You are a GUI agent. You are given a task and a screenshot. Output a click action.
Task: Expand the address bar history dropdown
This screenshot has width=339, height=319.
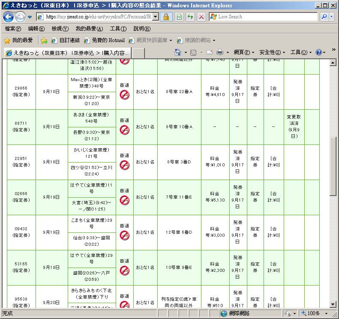tap(156, 17)
